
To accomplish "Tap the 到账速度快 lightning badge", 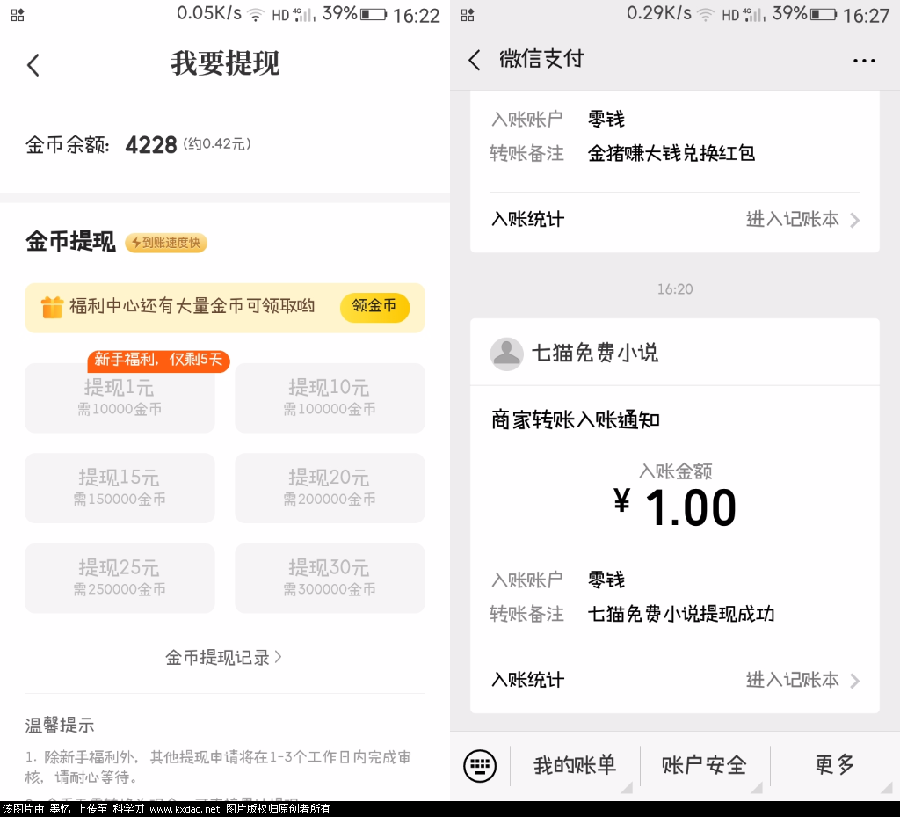I will 166,243.
